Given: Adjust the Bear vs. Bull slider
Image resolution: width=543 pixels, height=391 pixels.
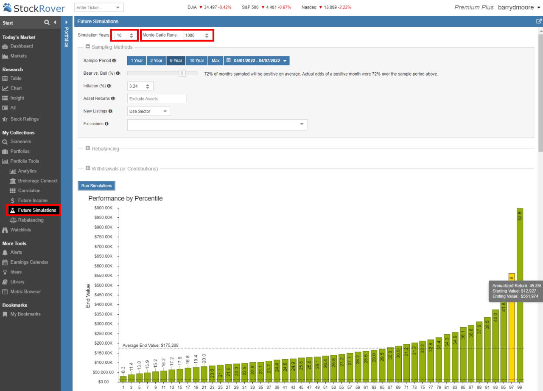Looking at the screenshot, I should (182, 73).
